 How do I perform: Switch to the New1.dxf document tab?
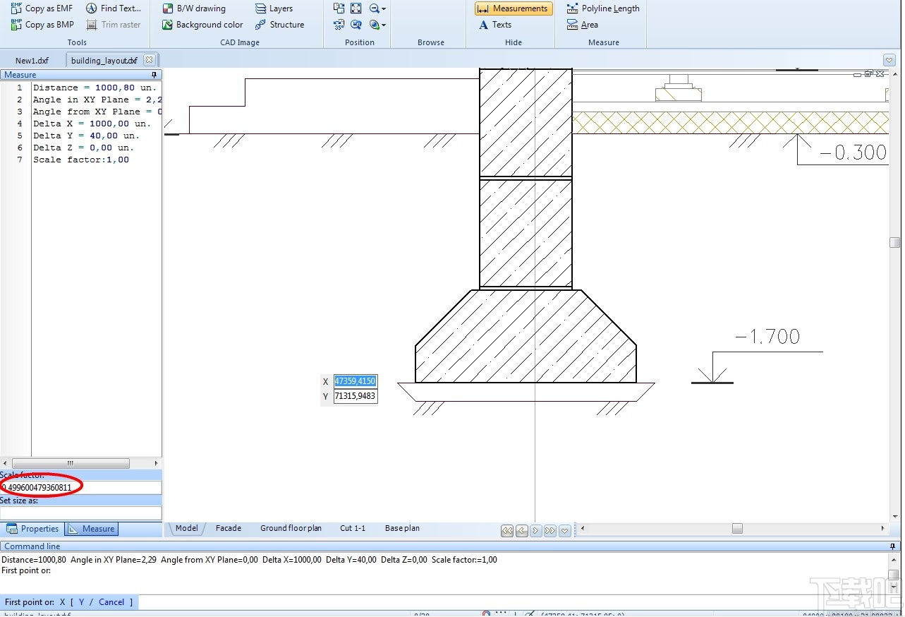(32, 61)
